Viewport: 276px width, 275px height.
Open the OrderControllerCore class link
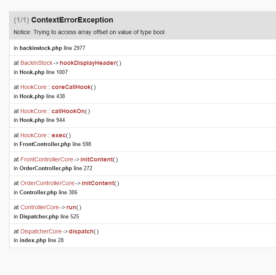tap(47, 183)
